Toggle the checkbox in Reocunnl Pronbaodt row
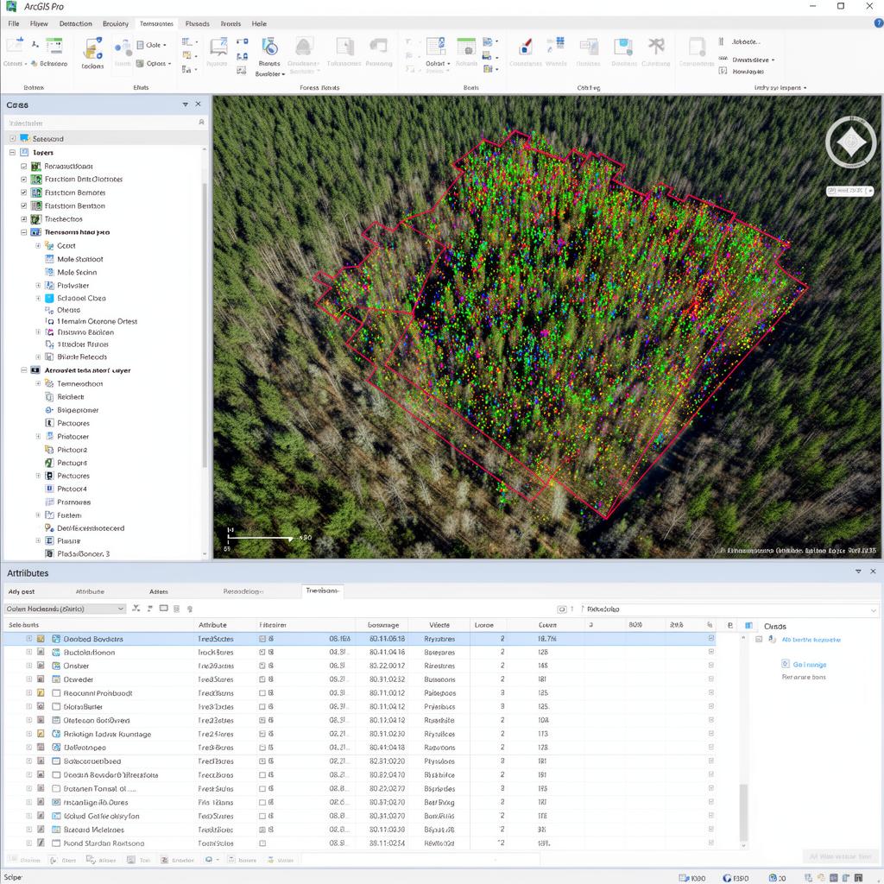 click(x=262, y=693)
